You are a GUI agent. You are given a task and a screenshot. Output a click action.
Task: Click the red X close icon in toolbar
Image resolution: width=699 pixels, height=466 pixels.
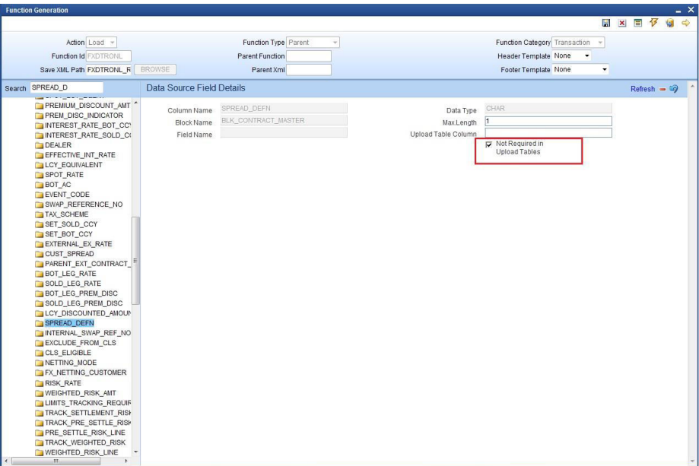pyautogui.click(x=622, y=23)
